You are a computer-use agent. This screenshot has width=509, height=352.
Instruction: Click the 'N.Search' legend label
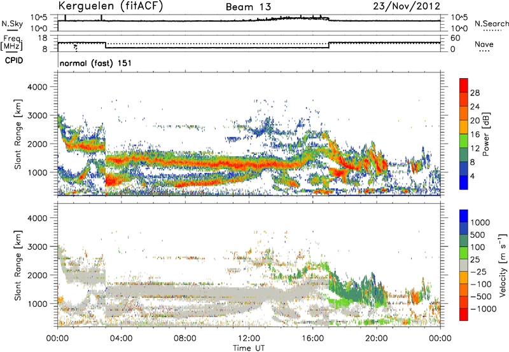tap(491, 24)
